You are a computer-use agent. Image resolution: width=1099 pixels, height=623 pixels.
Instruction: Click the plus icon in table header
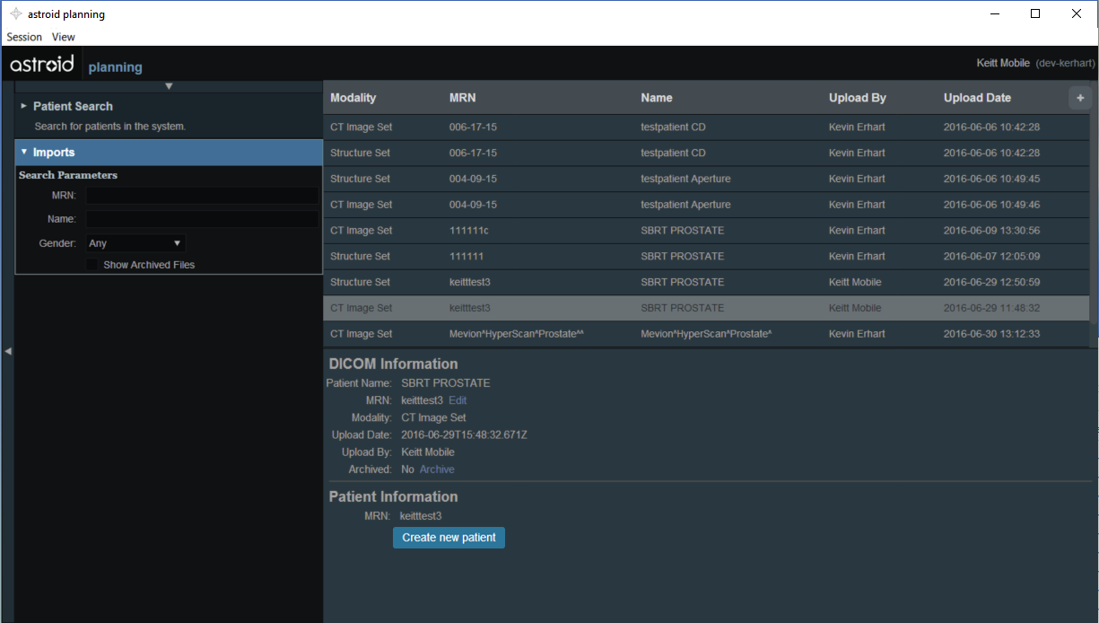(x=1079, y=98)
